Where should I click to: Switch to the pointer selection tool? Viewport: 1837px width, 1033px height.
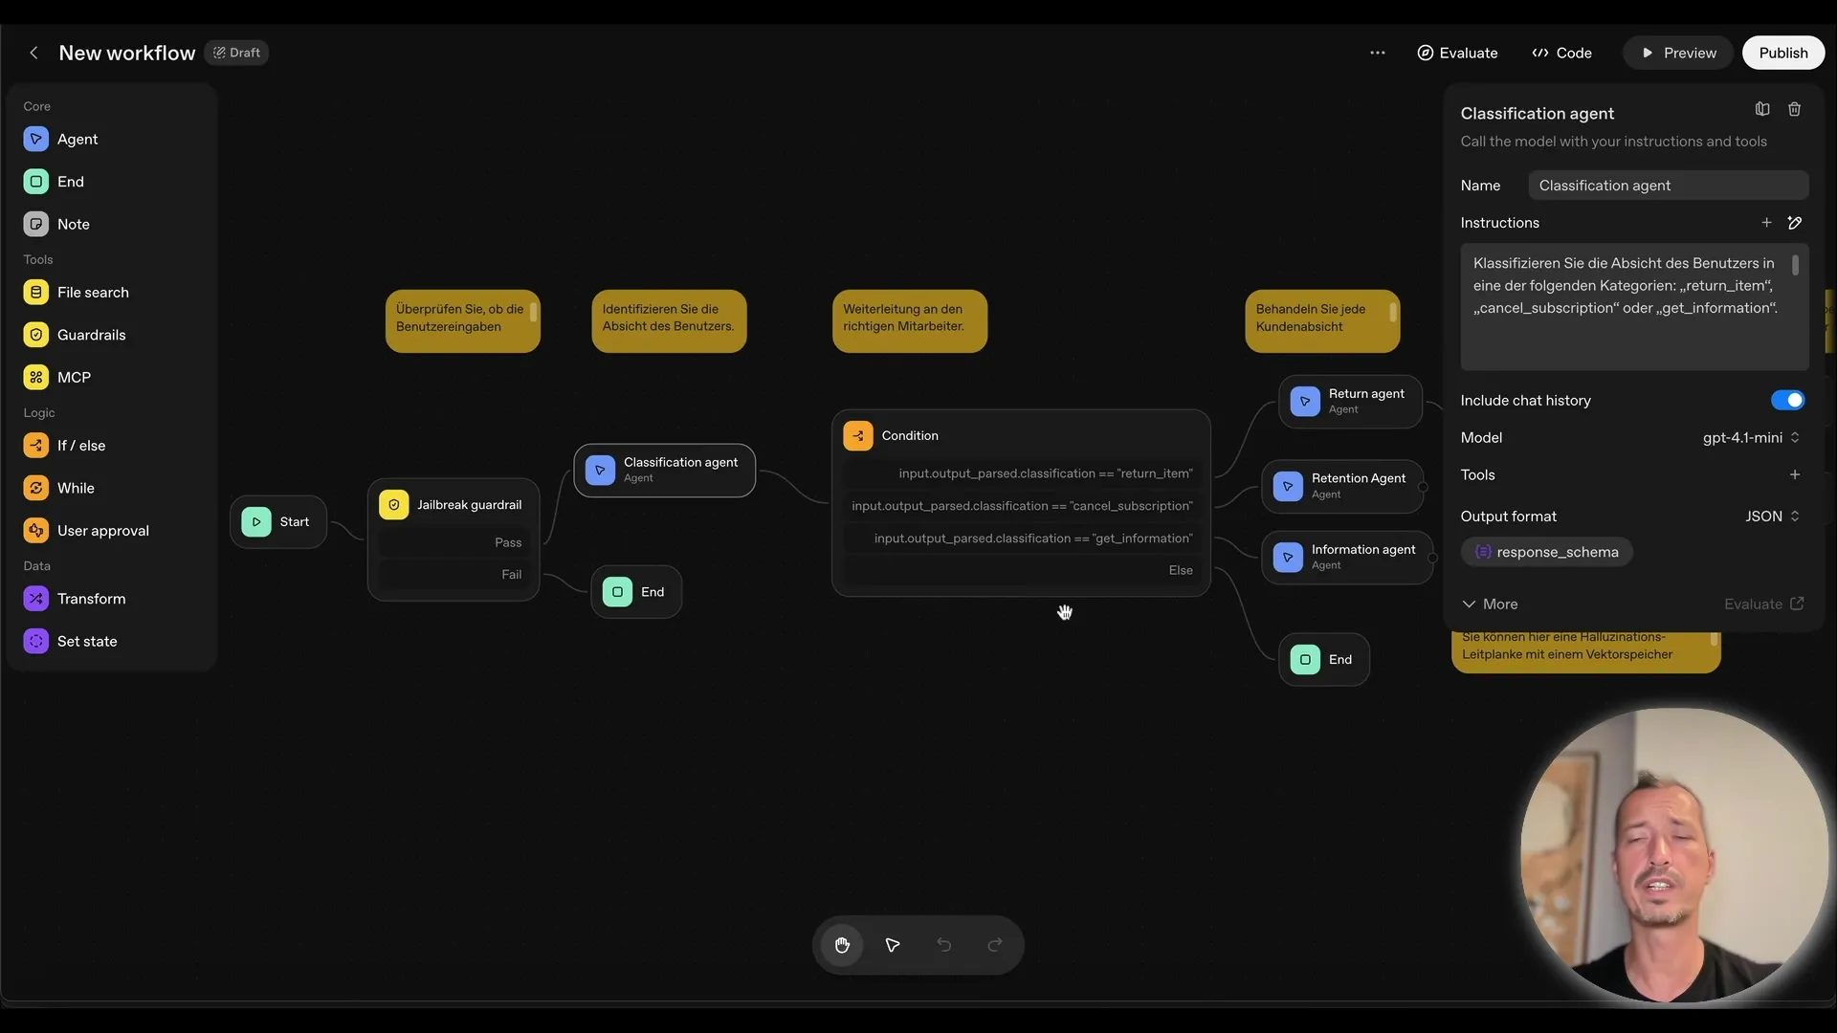point(892,945)
